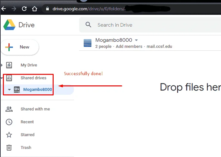Click the multicolor plus icon in New
The height and width of the screenshot is (157, 221).
click(x=9, y=47)
